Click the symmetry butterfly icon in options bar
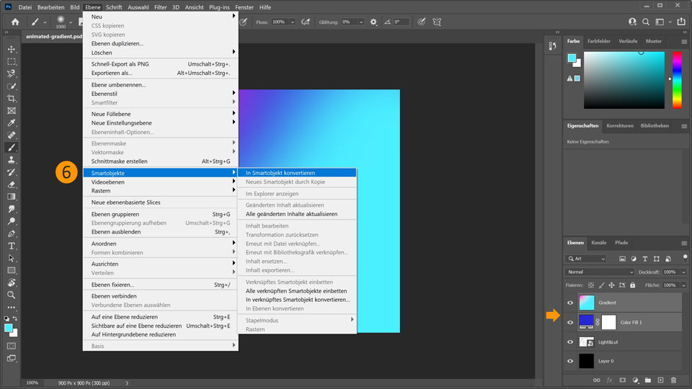Viewport: 692px width, 389px height. click(437, 22)
